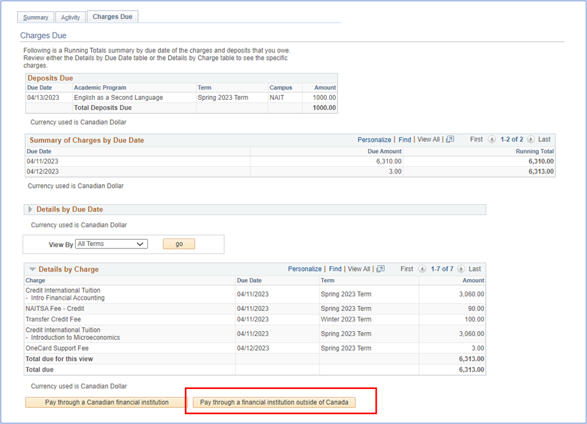Click '1-7 of 7' row count text
This screenshot has height=424, width=587.
(x=442, y=269)
